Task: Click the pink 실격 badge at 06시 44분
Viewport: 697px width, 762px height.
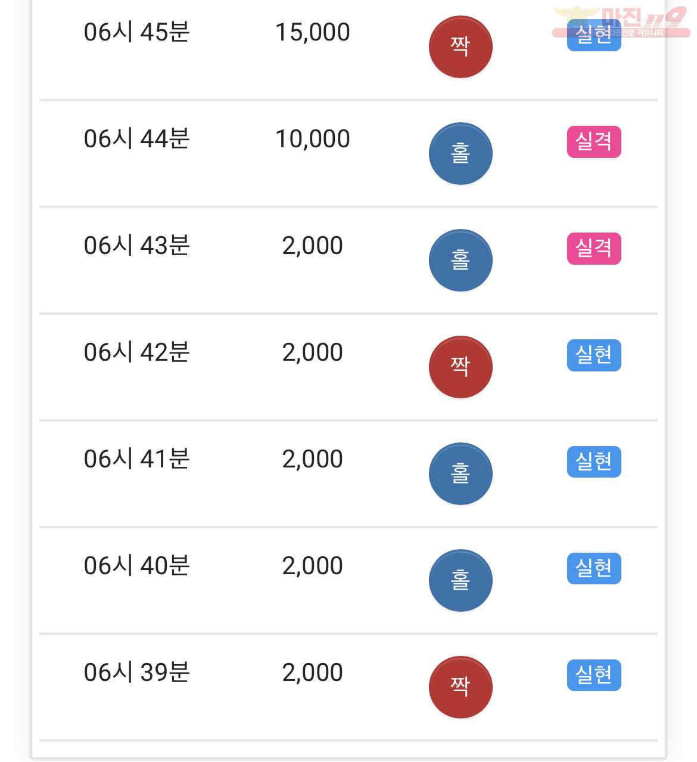Action: click(594, 142)
